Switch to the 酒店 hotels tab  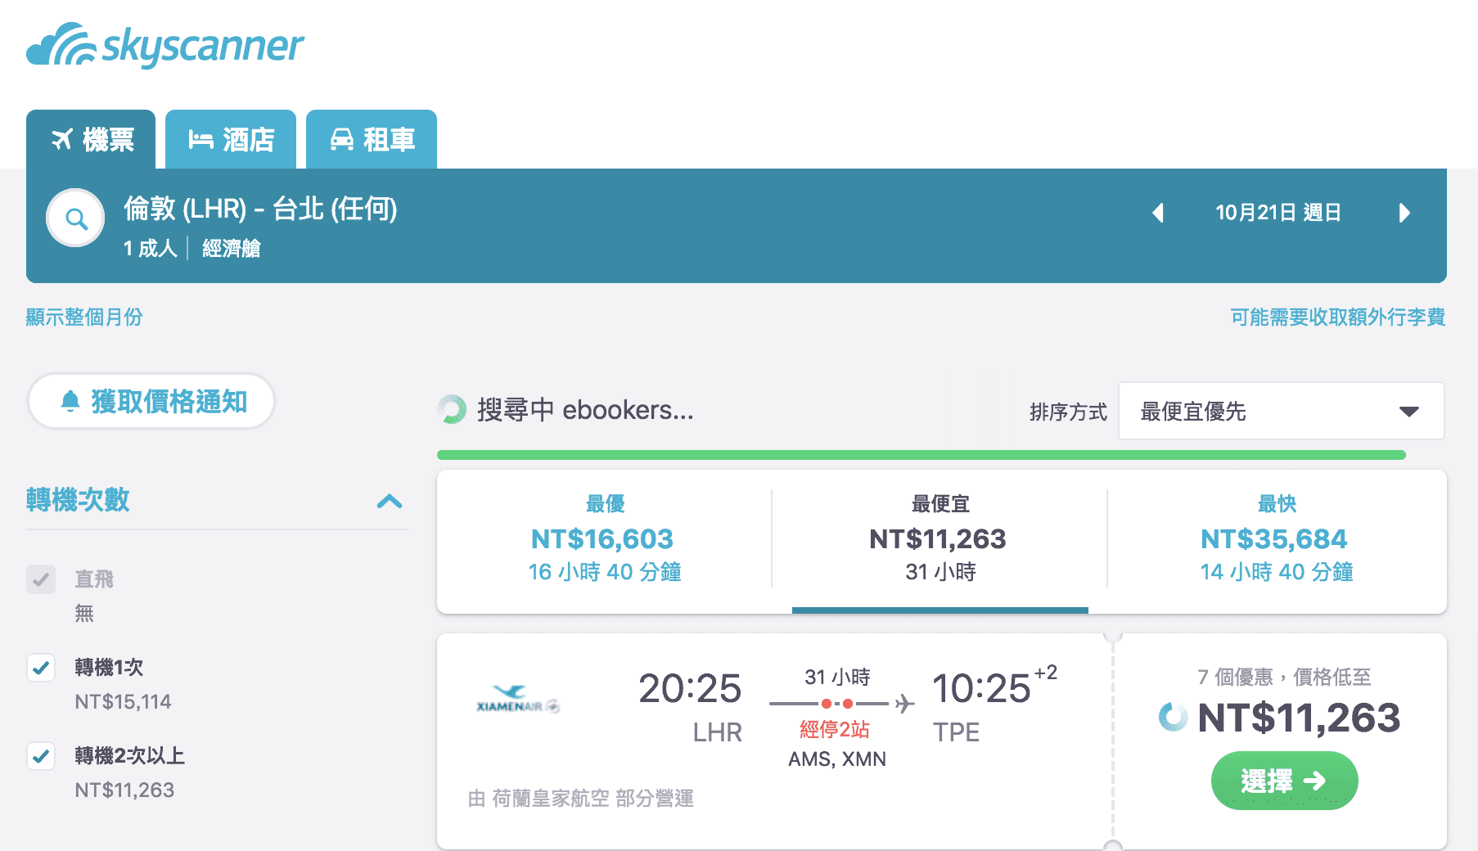pyautogui.click(x=231, y=139)
